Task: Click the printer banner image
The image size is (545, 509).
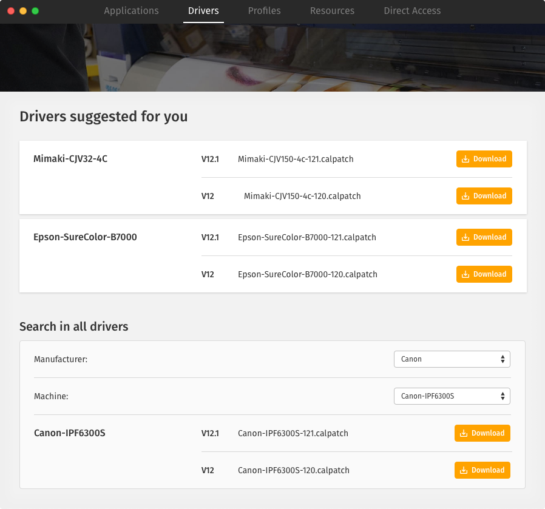Action: (x=272, y=58)
